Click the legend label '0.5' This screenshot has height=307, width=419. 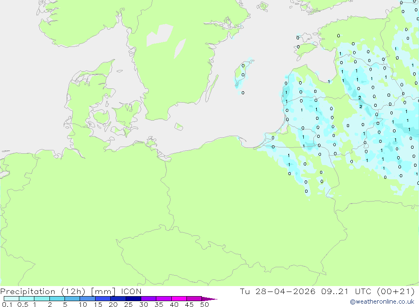pos(23,304)
